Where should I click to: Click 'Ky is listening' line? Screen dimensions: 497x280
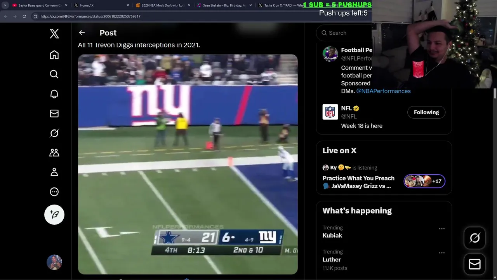click(x=350, y=168)
